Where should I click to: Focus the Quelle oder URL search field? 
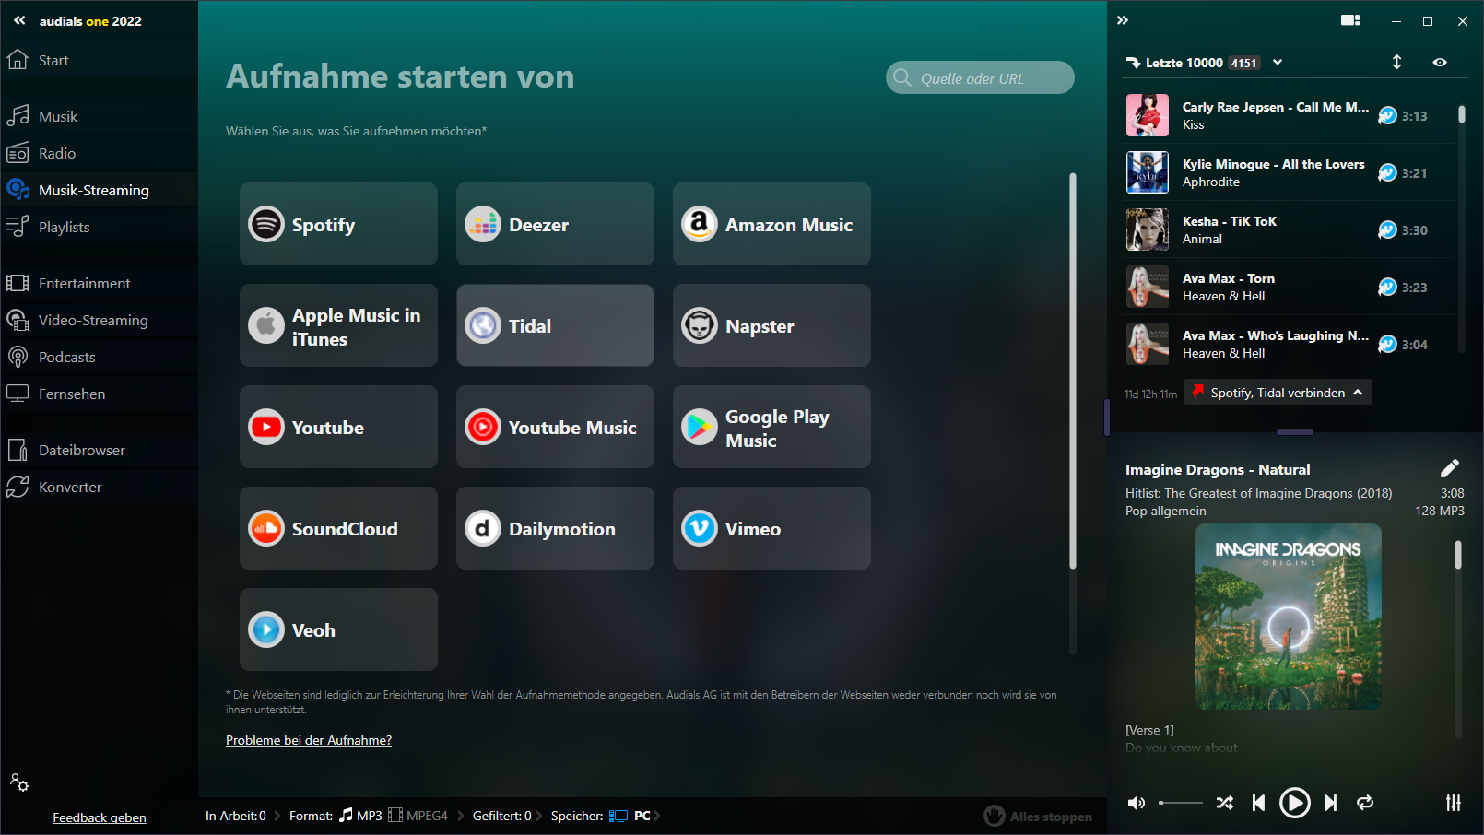(x=980, y=77)
